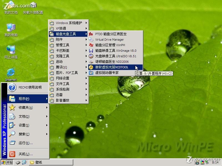This screenshot has height=166, width=222.
Task: Select Microsoft virtual CD drive VCDTOOL entry
Action: 111,67
